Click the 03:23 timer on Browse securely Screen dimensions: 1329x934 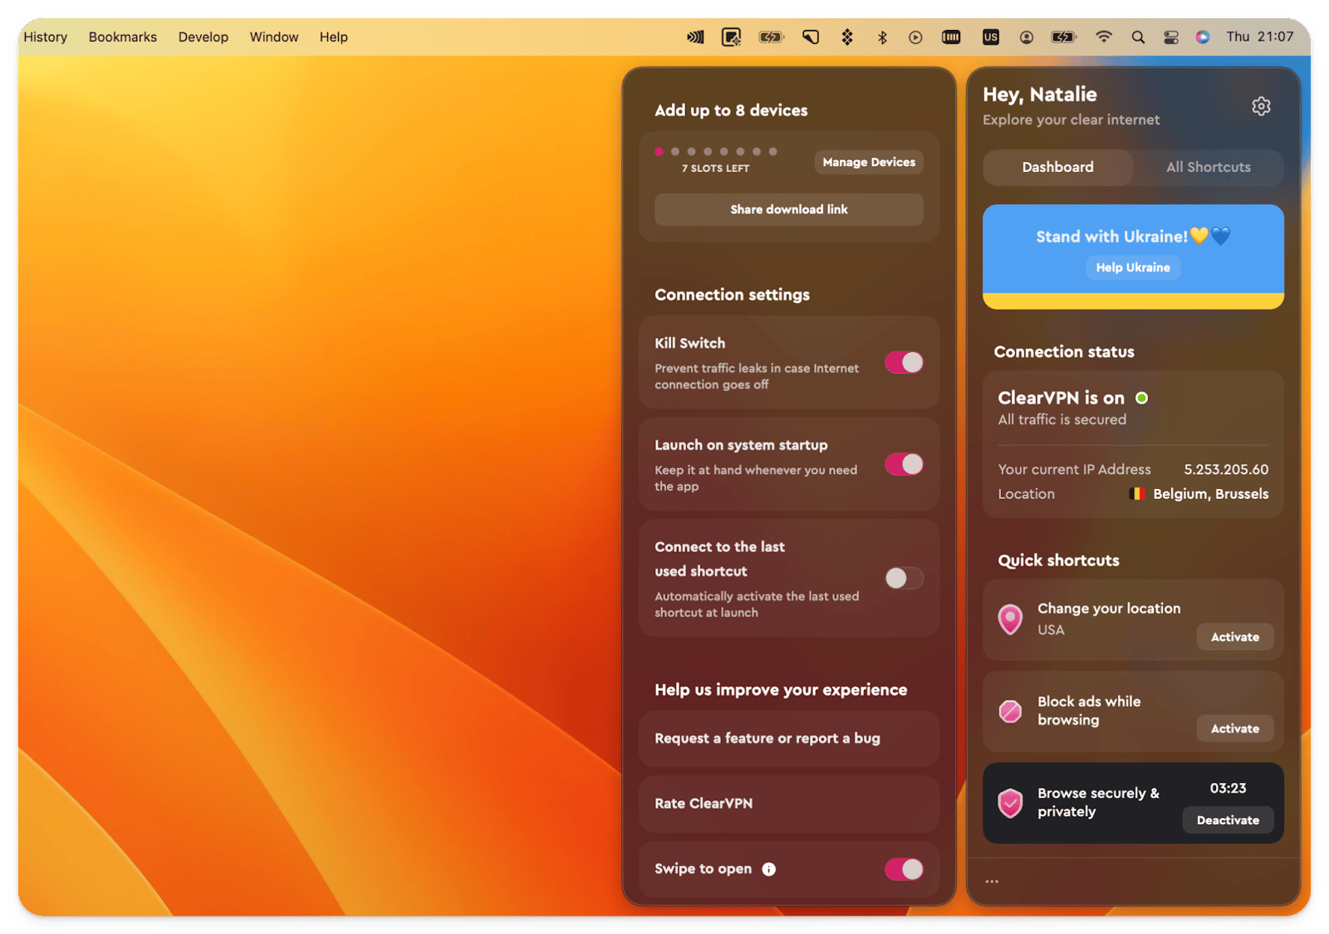pos(1228,788)
